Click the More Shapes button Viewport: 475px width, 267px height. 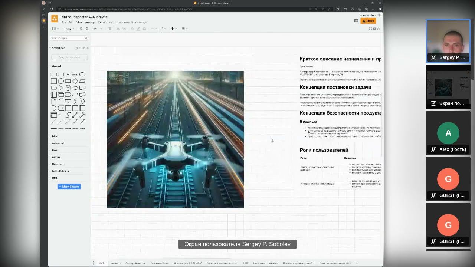(69, 187)
